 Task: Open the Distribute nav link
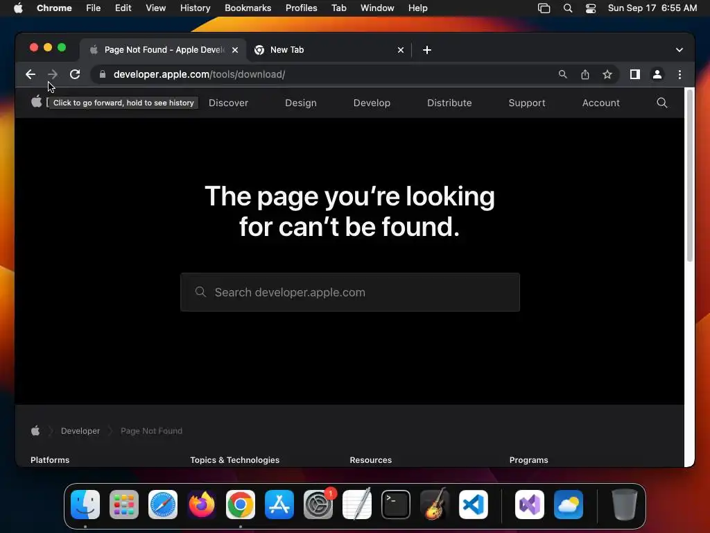click(449, 103)
